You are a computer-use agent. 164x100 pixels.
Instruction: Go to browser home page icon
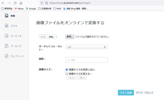tap(21, 3)
